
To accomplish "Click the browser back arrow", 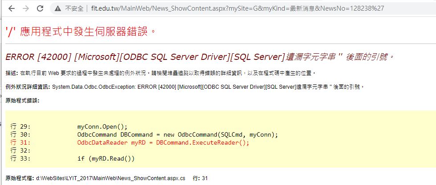I will 12,8.
